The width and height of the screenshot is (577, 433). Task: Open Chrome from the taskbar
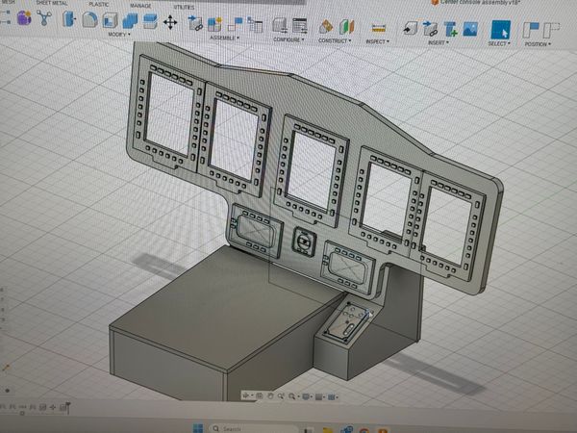(x=364, y=431)
